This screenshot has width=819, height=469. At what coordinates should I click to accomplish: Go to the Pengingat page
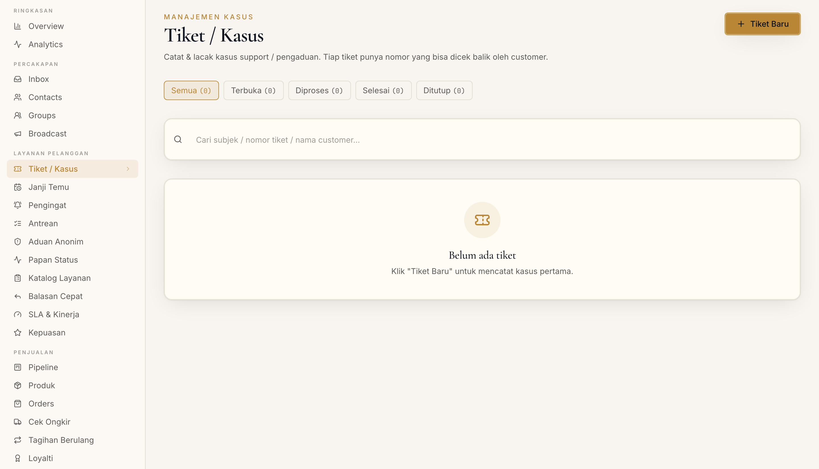73,205
